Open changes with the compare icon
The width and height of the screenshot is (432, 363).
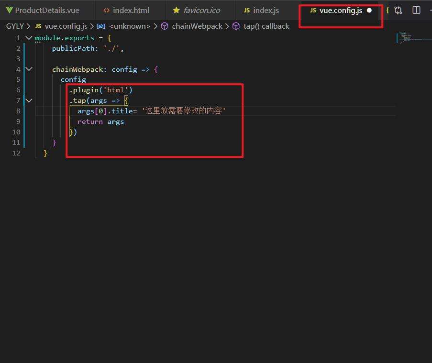[x=398, y=11]
